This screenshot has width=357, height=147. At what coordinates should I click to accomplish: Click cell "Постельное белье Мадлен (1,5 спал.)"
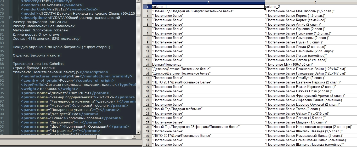pyautogui.click(x=311, y=122)
